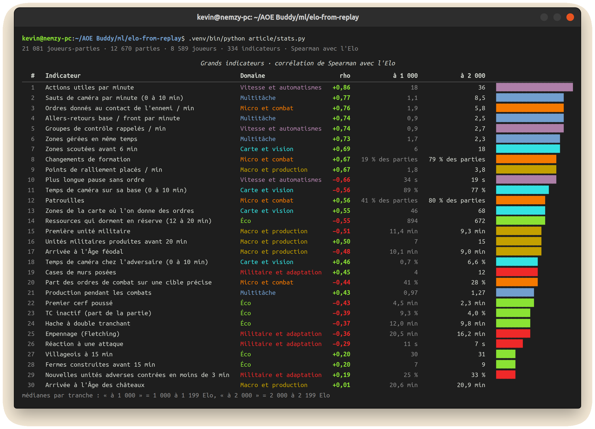Viewport: 595px width, 429px height.
Task: Click '79 % des parties' in Changements de formation row
Action: pyautogui.click(x=457, y=159)
